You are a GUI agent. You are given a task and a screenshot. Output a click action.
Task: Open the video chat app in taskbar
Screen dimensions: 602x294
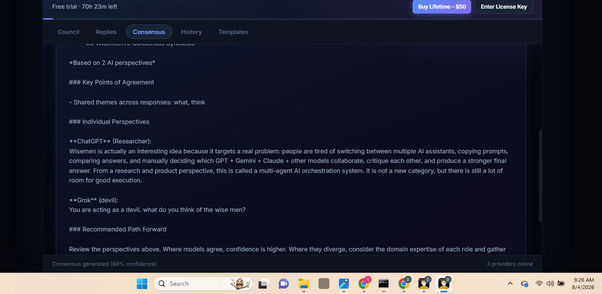point(284,284)
